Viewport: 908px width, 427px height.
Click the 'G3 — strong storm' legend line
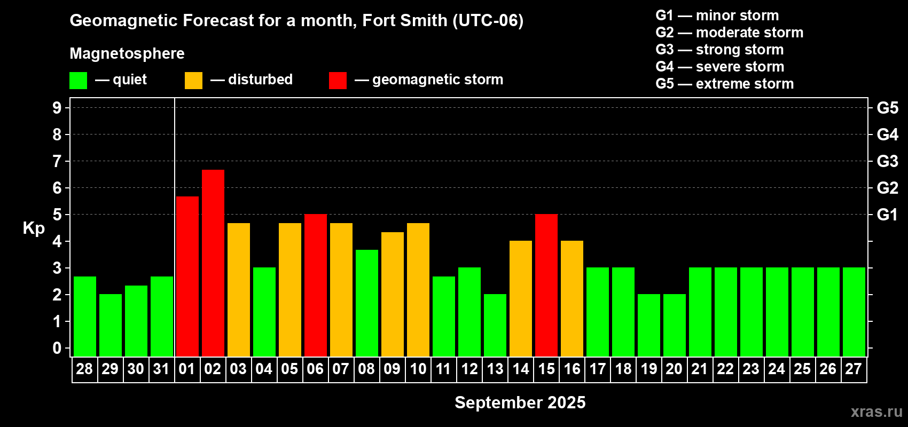coord(719,50)
